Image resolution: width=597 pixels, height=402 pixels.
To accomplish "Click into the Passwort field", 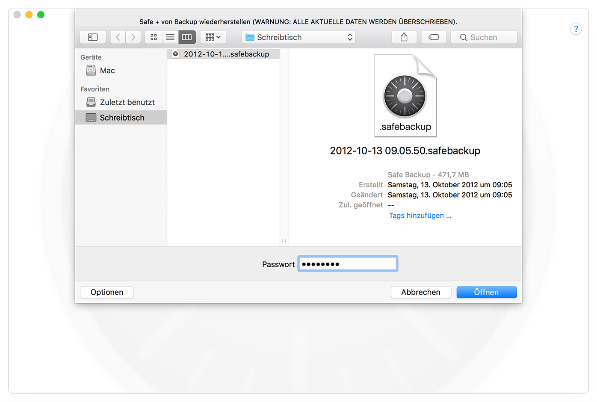I will 348,264.
